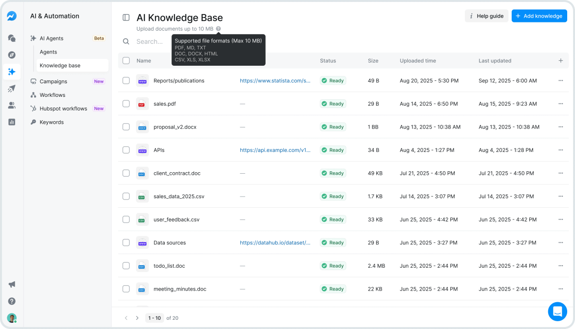Image resolution: width=575 pixels, height=329 pixels.
Task: Sort by the Last updated column header
Action: tap(495, 60)
